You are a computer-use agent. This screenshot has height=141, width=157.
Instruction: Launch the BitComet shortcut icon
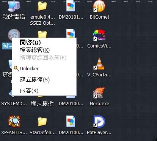coord(99,6)
